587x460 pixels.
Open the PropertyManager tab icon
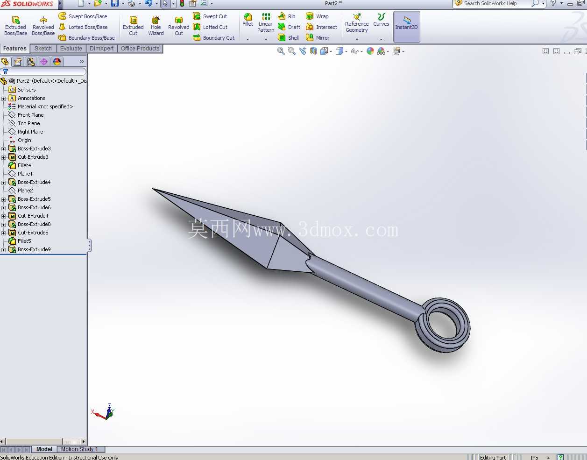click(x=18, y=62)
